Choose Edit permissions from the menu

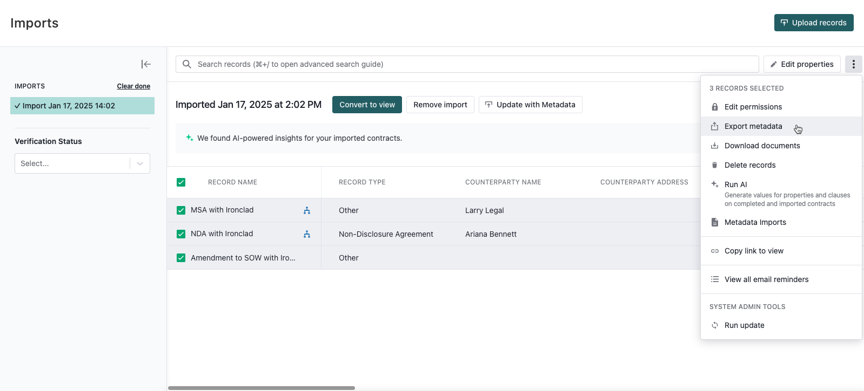[781, 107]
